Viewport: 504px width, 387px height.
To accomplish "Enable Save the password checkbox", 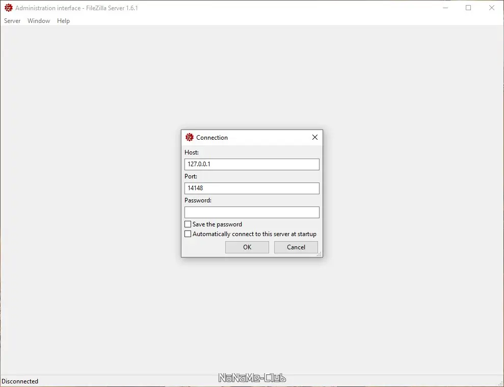I will [188, 224].
